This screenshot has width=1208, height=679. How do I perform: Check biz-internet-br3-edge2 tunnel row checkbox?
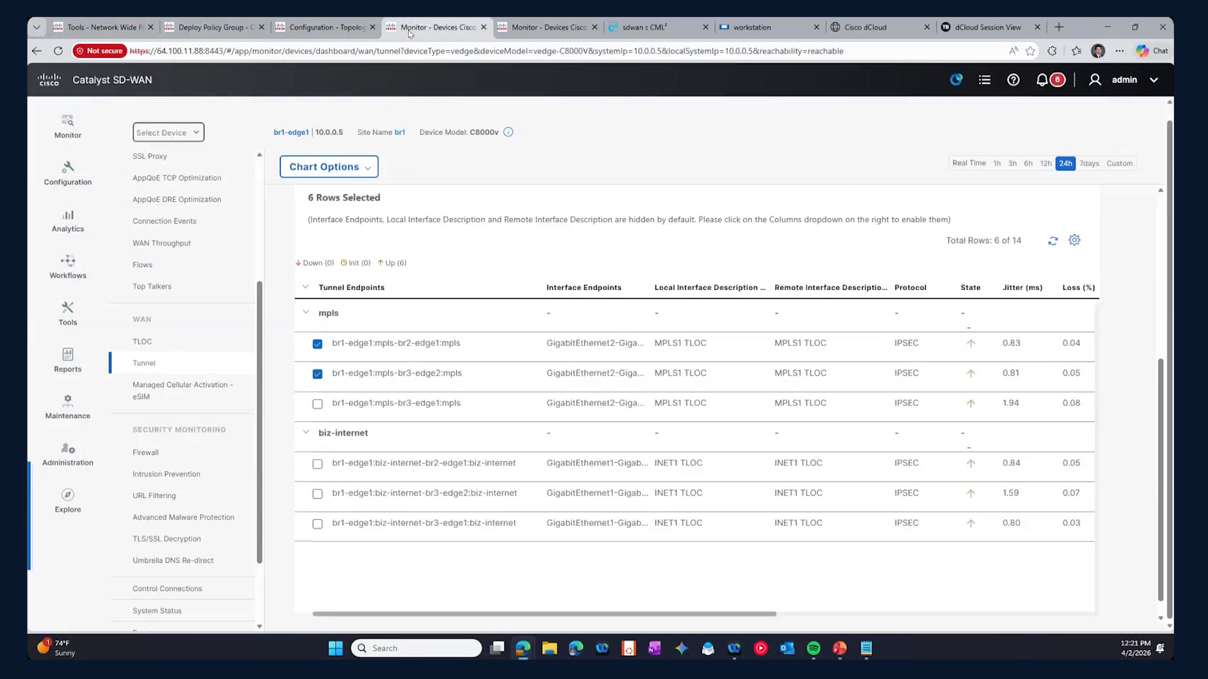[317, 494]
